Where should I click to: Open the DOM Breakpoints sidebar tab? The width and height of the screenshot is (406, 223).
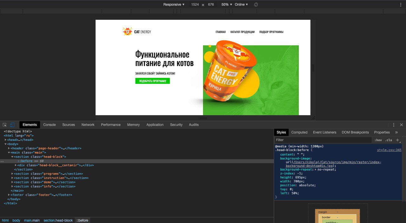click(x=355, y=132)
